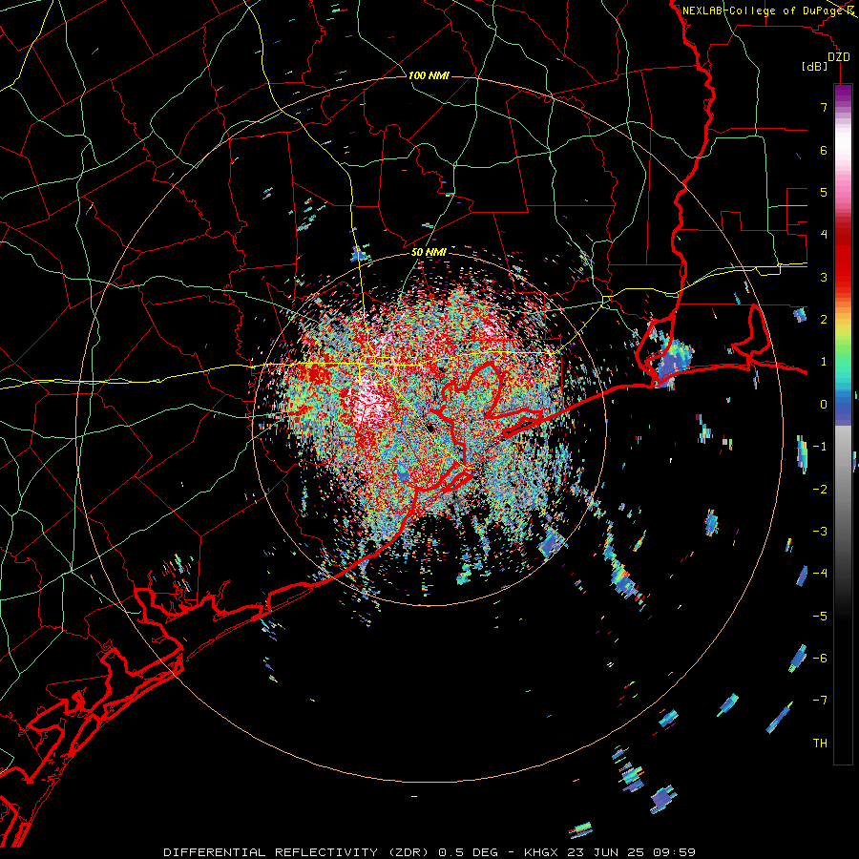Click the "TH" label on the color scale
This screenshot has width=859, height=859.
[820, 743]
